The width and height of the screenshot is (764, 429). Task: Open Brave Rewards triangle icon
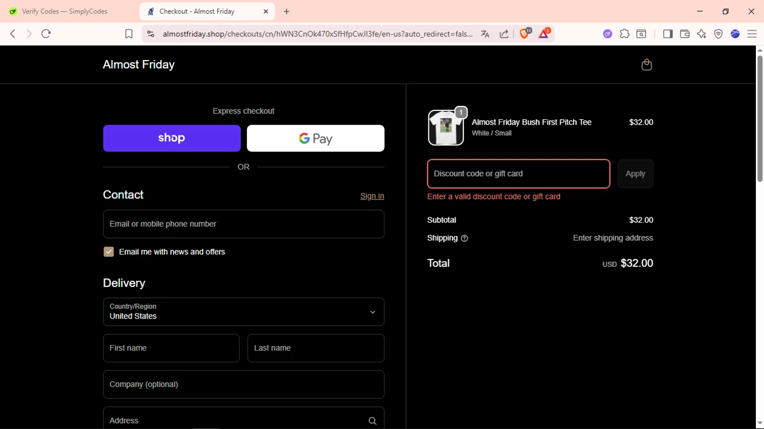[x=544, y=34]
